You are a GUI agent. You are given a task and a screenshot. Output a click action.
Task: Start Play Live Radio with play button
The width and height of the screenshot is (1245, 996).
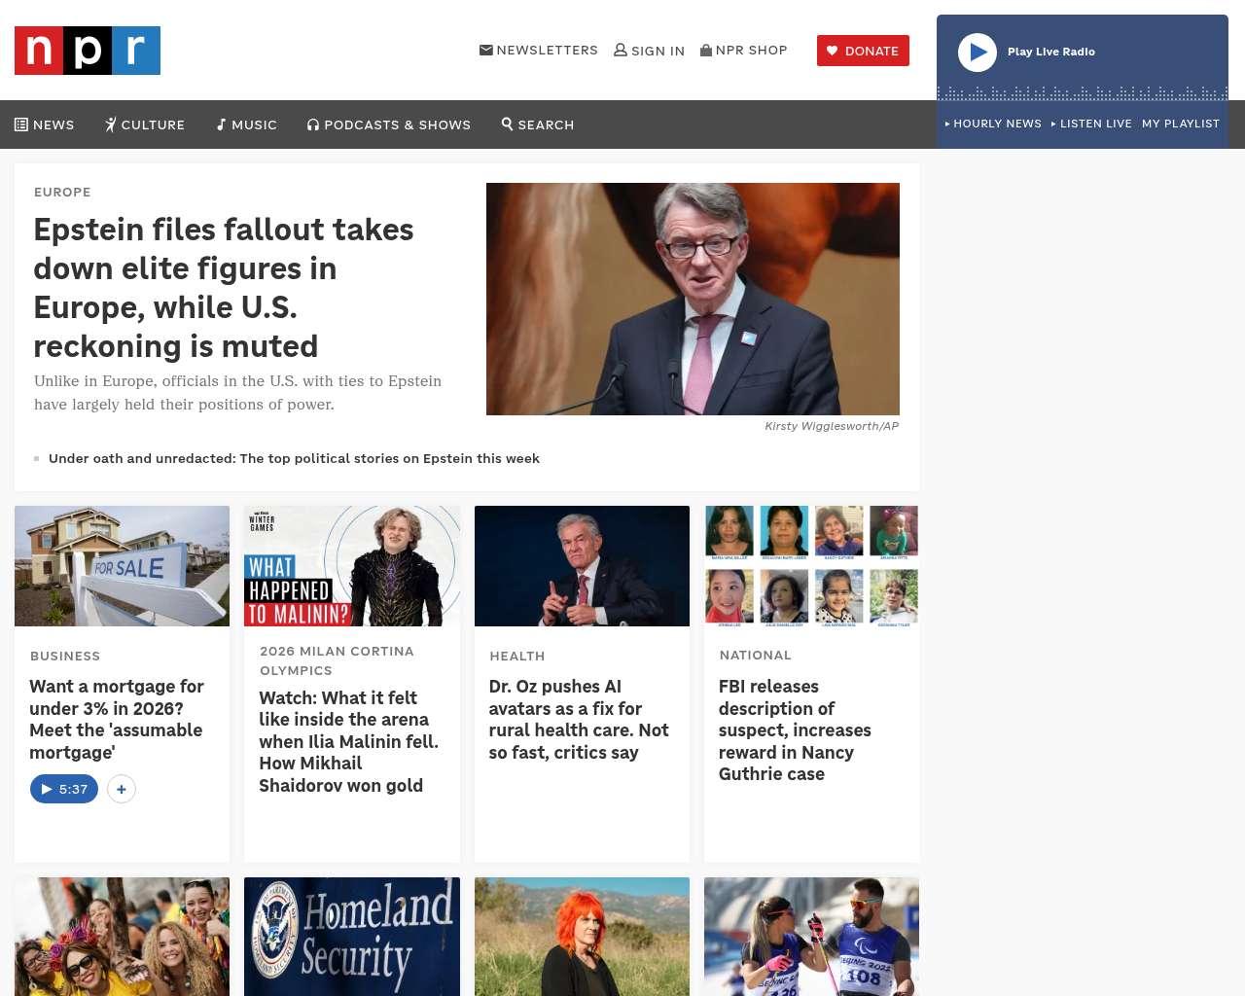tap(978, 53)
